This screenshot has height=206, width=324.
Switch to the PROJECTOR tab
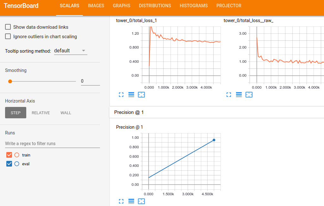pyautogui.click(x=229, y=6)
